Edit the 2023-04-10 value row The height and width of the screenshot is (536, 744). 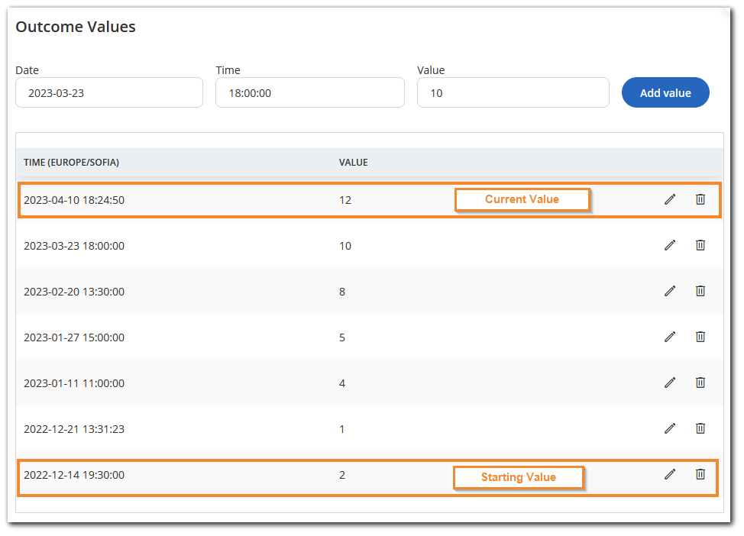(669, 200)
